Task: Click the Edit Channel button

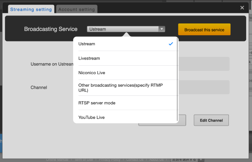Action: coord(211,120)
